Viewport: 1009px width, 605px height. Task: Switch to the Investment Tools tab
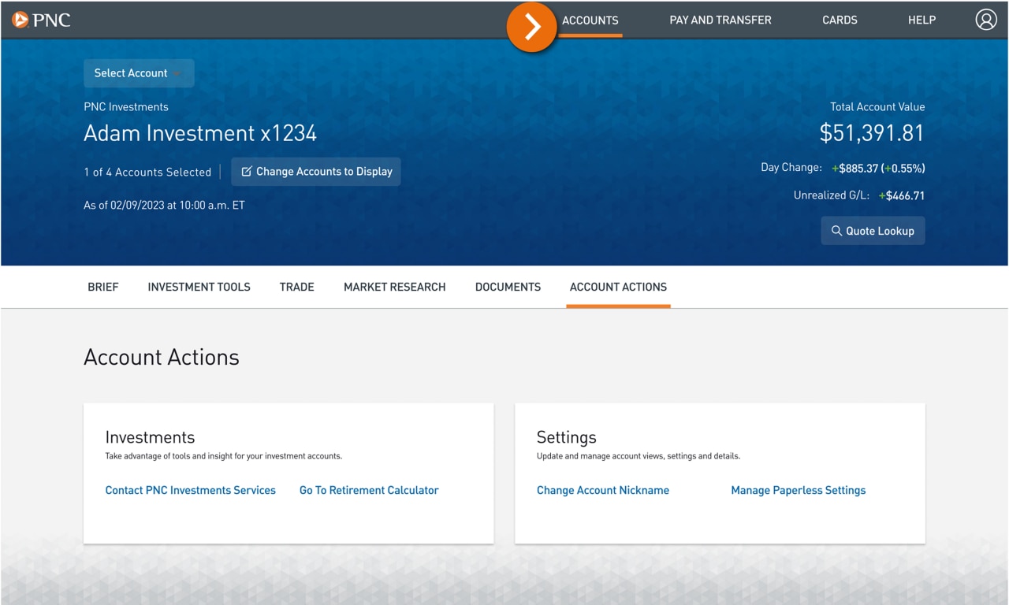coord(199,287)
